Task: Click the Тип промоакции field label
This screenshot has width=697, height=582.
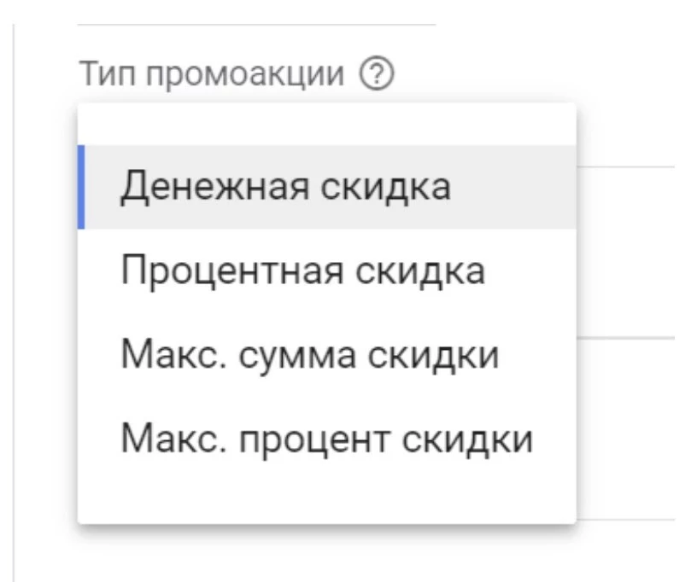Action: (215, 75)
